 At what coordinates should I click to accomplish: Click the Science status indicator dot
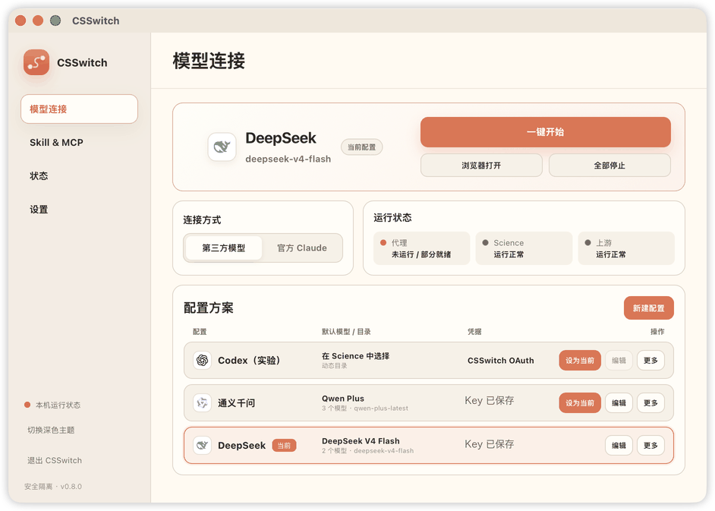point(486,243)
